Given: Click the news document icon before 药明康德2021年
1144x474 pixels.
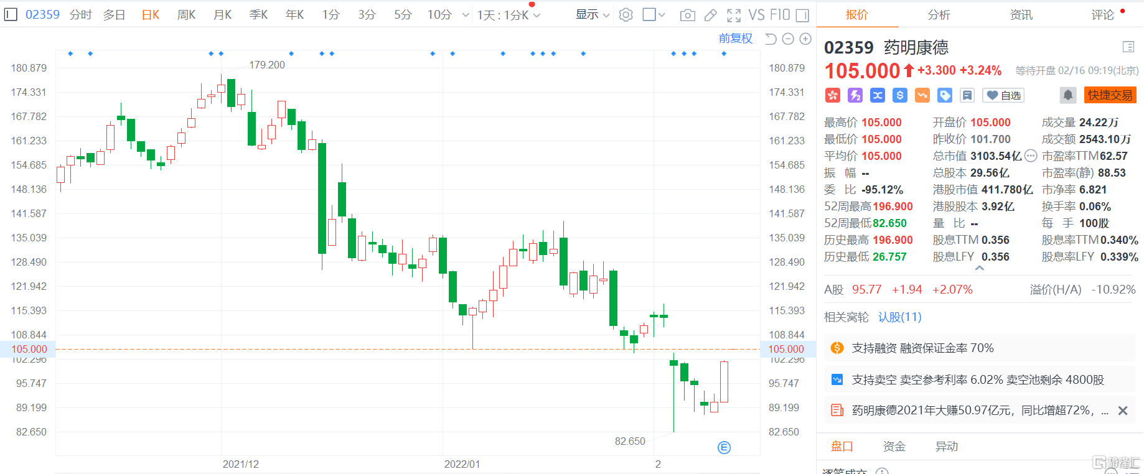Looking at the screenshot, I should (837, 410).
